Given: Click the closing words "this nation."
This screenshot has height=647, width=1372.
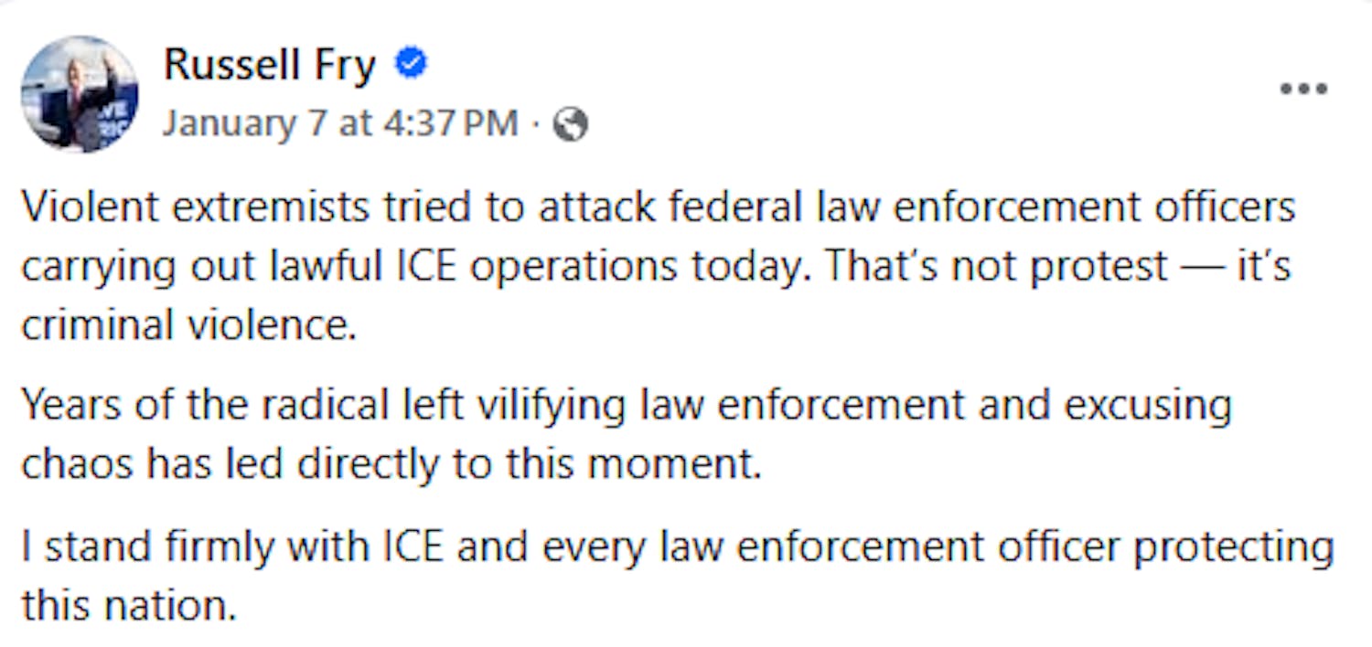Looking at the screenshot, I should (x=128, y=605).
